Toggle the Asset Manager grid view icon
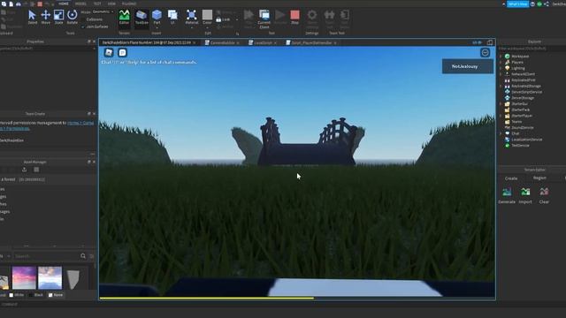This screenshot has height=318, width=566. coord(36,170)
